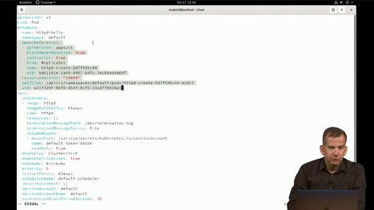Click the 'nodeName: minikube' line
Viewport: 374px width, 210px height.
(x=43, y=163)
